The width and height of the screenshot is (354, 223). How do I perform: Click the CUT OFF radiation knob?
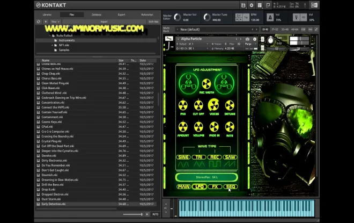point(198,105)
